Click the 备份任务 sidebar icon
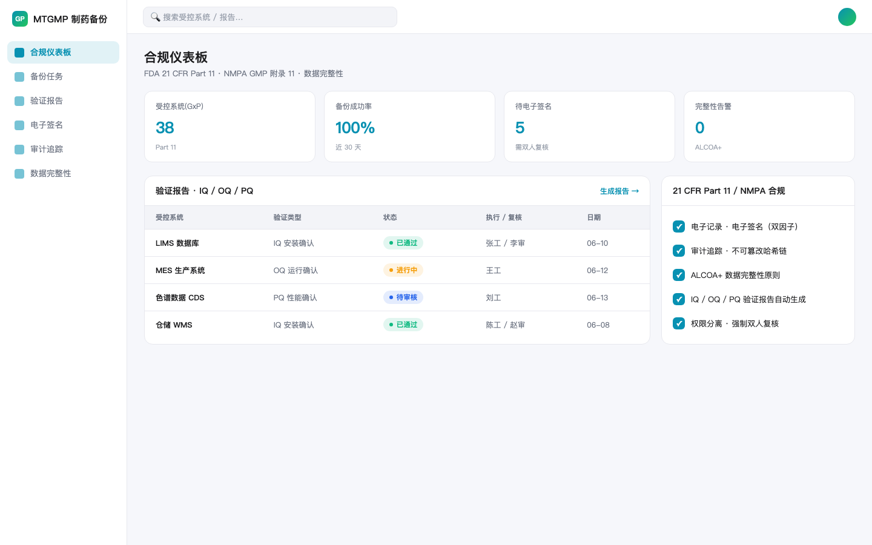The width and height of the screenshot is (872, 545). click(19, 77)
